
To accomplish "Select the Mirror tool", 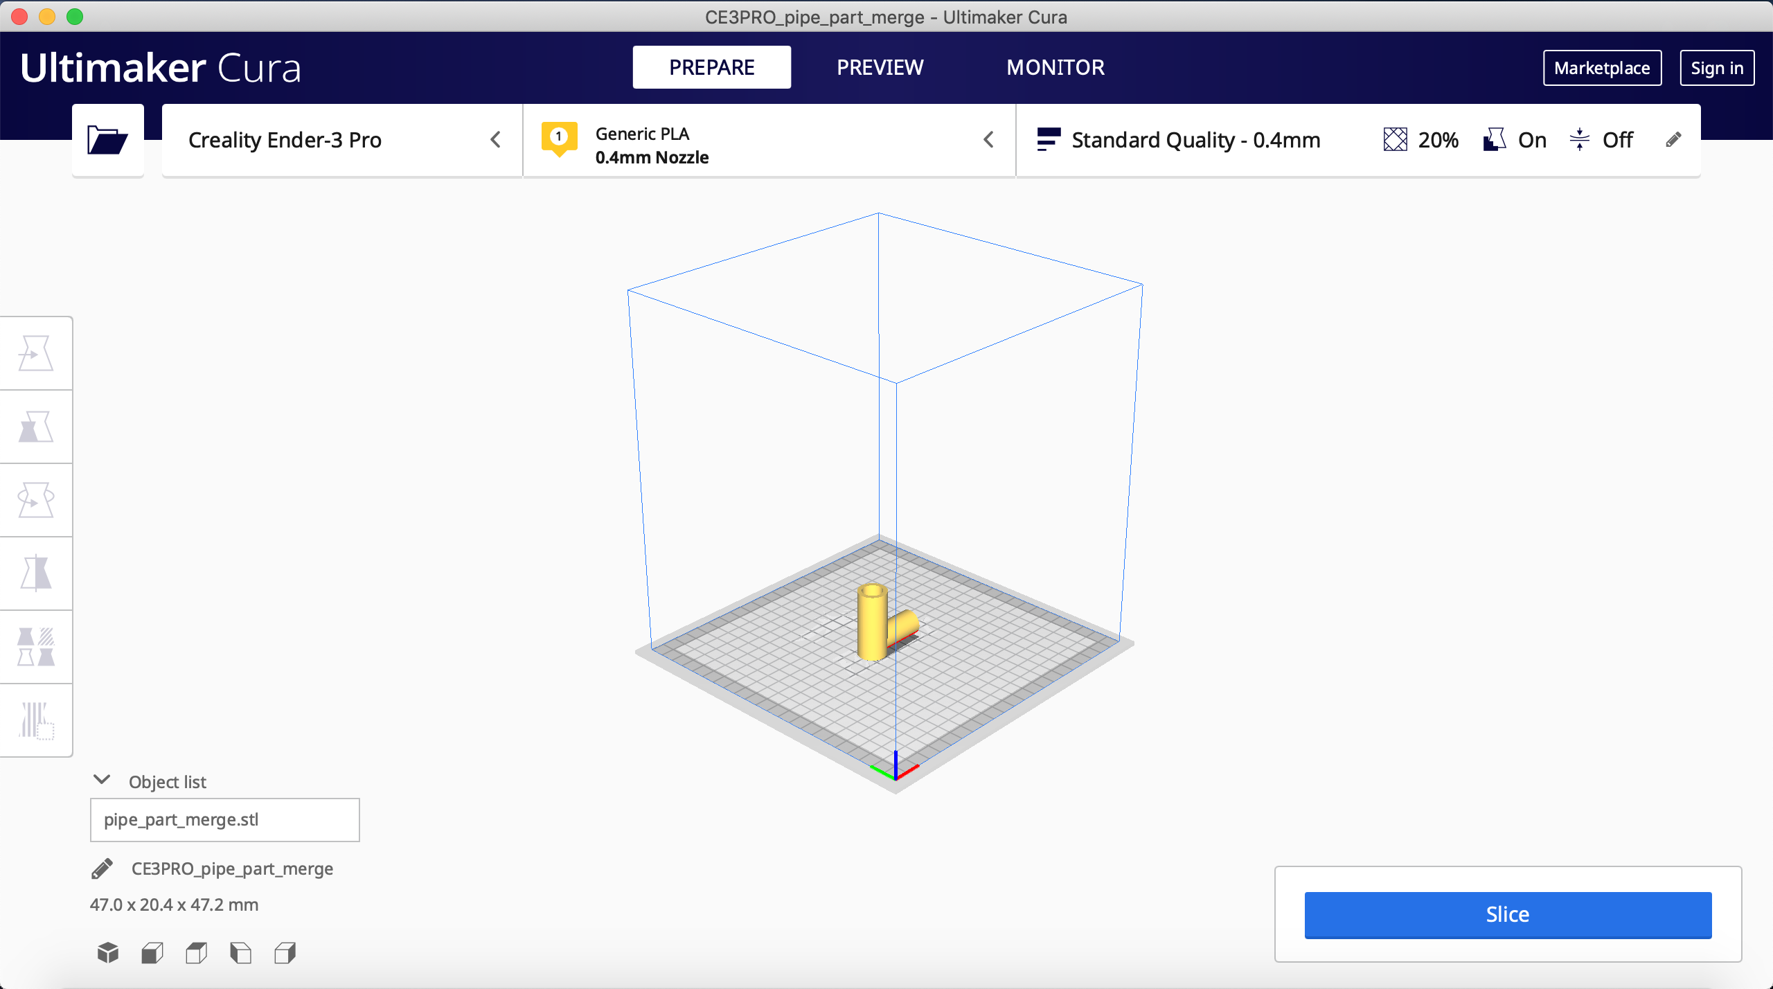I will point(36,573).
